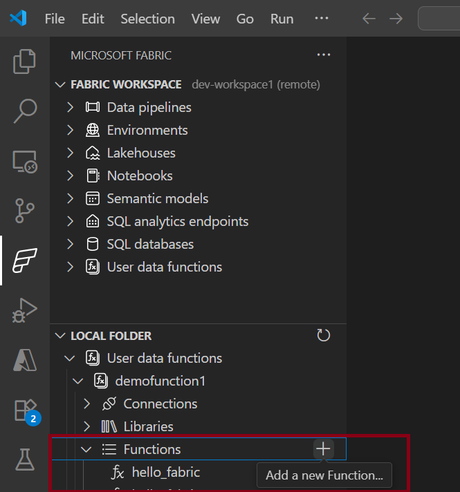Expand the Lakehouses node
The image size is (460, 492).
[71, 153]
